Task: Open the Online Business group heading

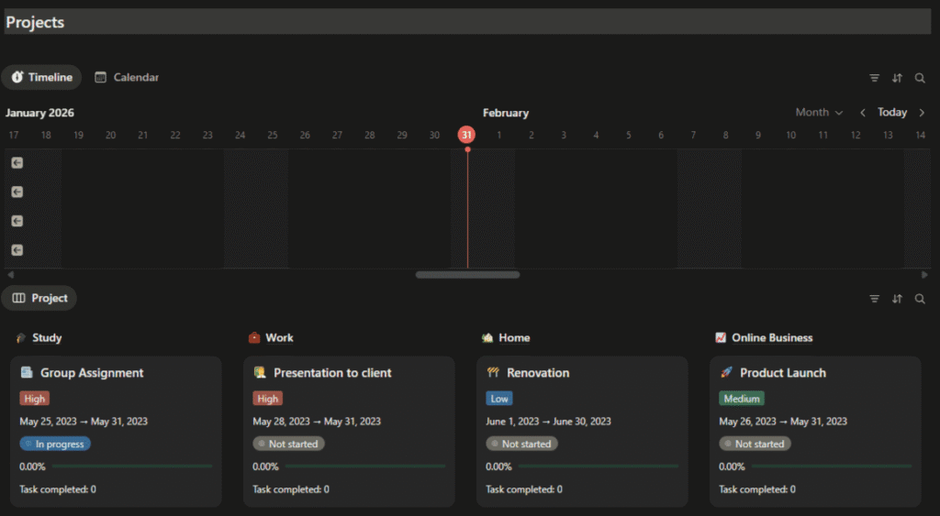Action: point(772,337)
